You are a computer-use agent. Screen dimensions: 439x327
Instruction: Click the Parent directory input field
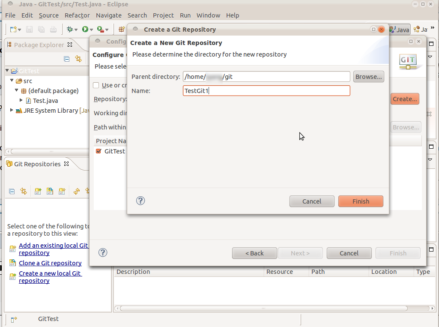tap(266, 76)
